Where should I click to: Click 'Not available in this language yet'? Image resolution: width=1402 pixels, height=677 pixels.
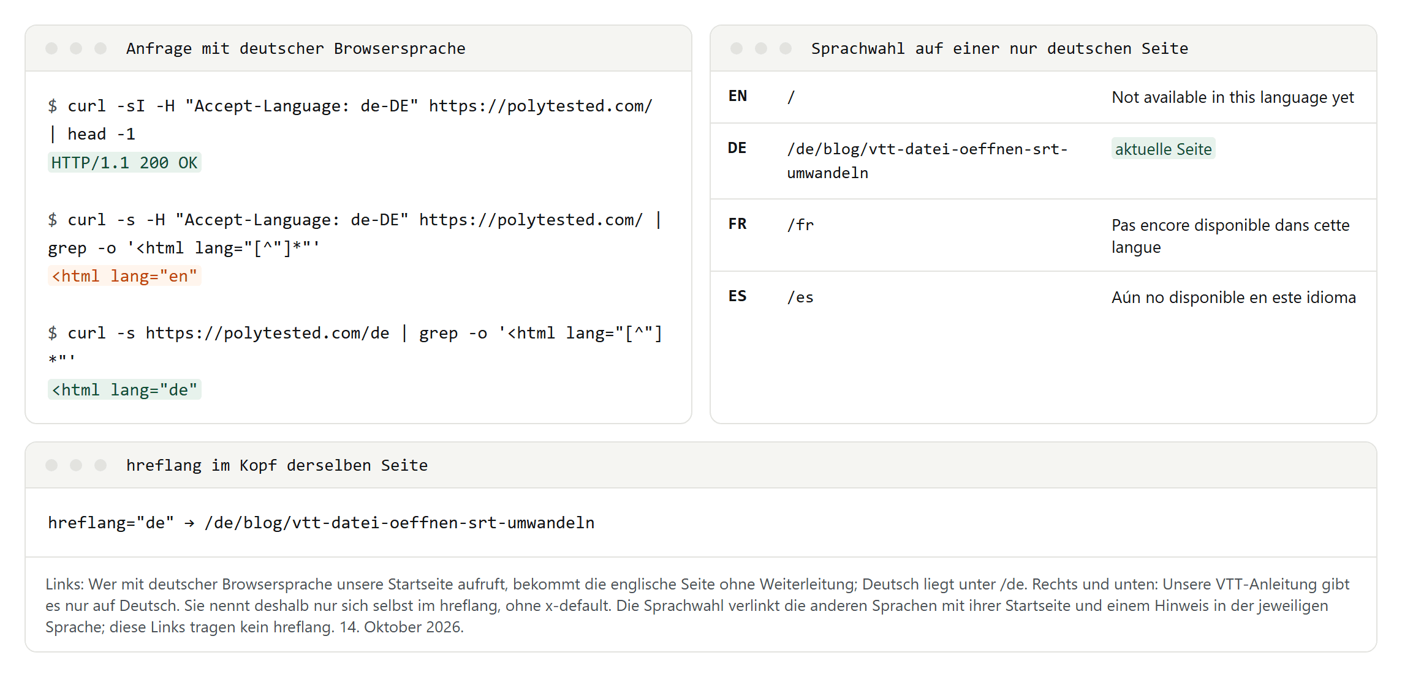(x=1233, y=97)
